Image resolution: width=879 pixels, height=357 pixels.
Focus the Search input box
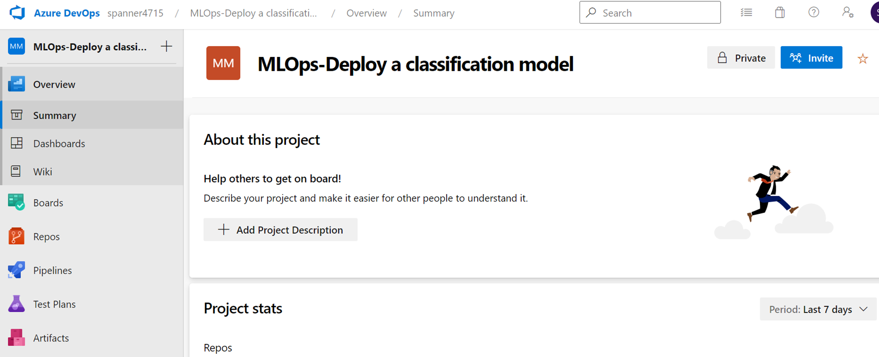tap(650, 13)
